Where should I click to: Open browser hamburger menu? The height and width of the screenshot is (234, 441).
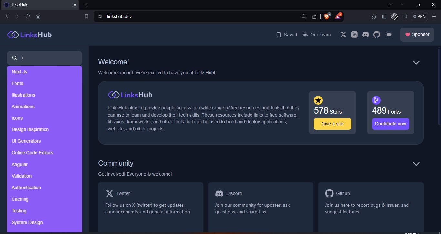434,16
